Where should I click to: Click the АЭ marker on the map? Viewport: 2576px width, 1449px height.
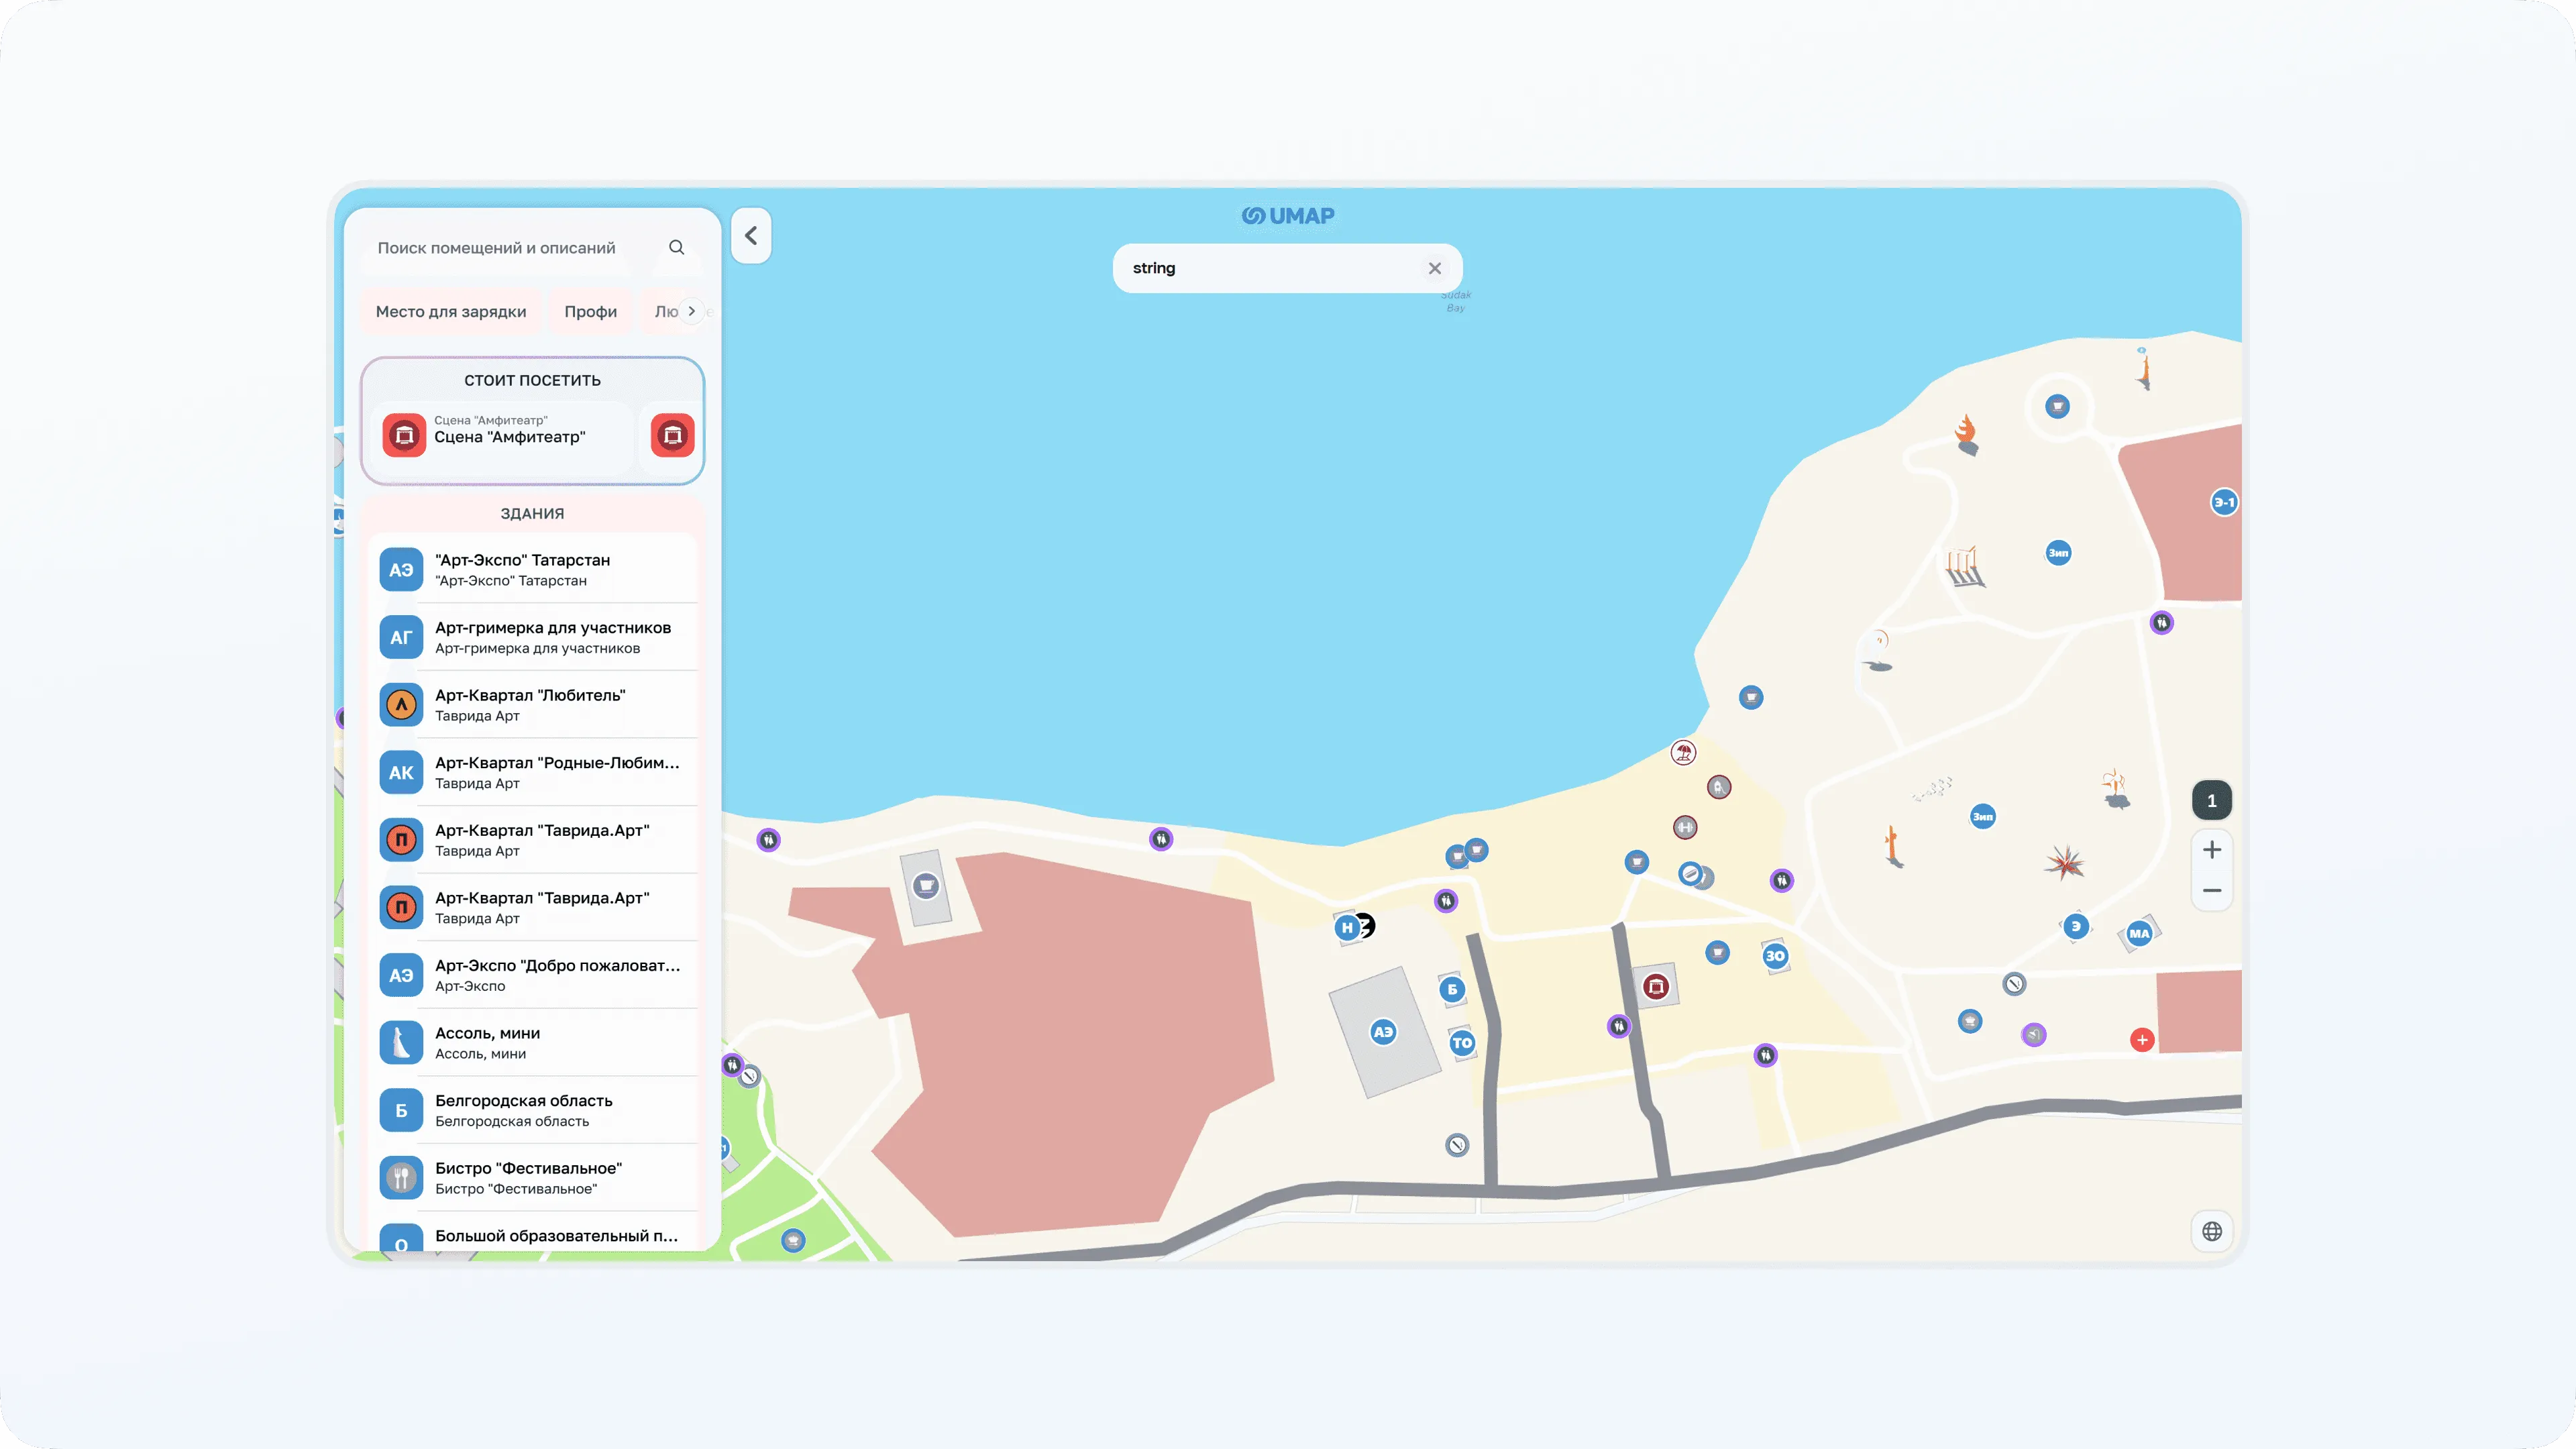pos(1383,1032)
